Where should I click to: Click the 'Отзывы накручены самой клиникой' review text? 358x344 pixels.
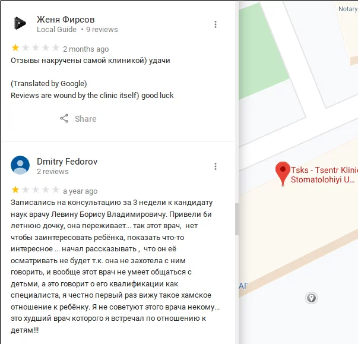pyautogui.click(x=79, y=61)
